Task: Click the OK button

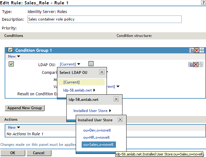Action: click(12, 153)
